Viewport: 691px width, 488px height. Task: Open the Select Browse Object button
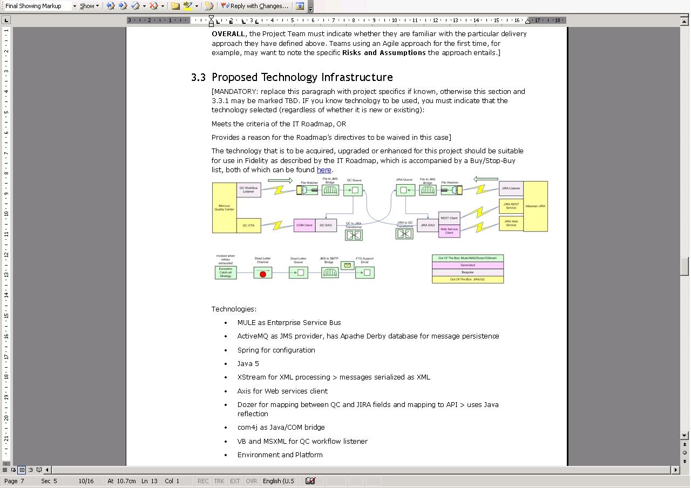coord(685,452)
